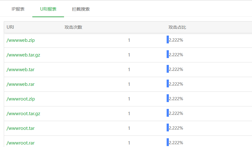252x147 pixels.
Task: Select the /wwwweb.rar URI link
Action: click(x=20, y=84)
